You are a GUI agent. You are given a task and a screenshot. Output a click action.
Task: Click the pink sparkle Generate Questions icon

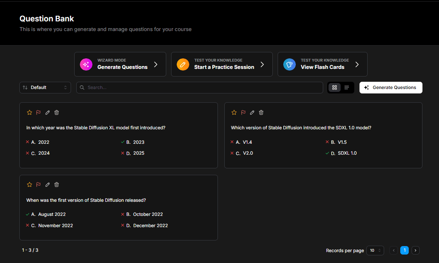coord(86,64)
